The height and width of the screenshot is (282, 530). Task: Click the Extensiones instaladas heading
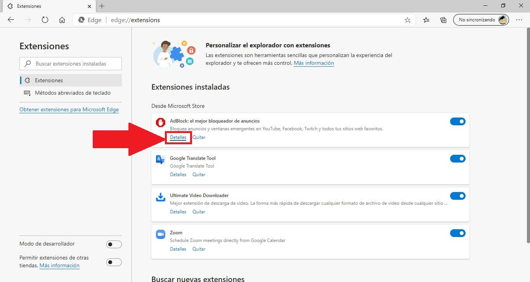click(191, 87)
